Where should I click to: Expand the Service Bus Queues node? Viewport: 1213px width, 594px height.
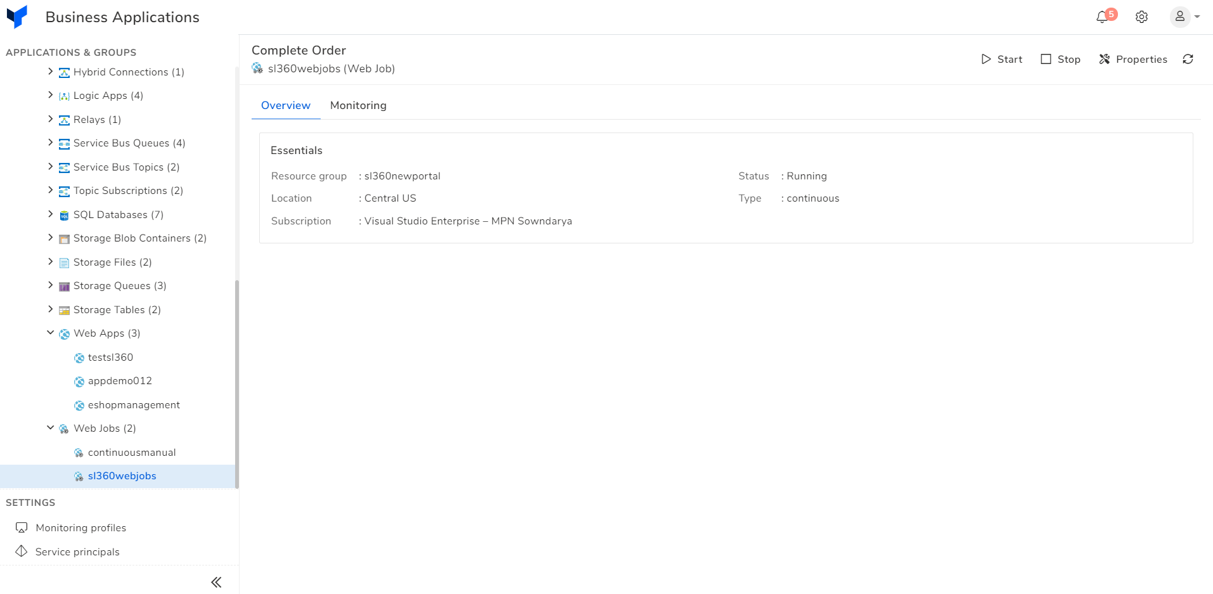(x=51, y=143)
